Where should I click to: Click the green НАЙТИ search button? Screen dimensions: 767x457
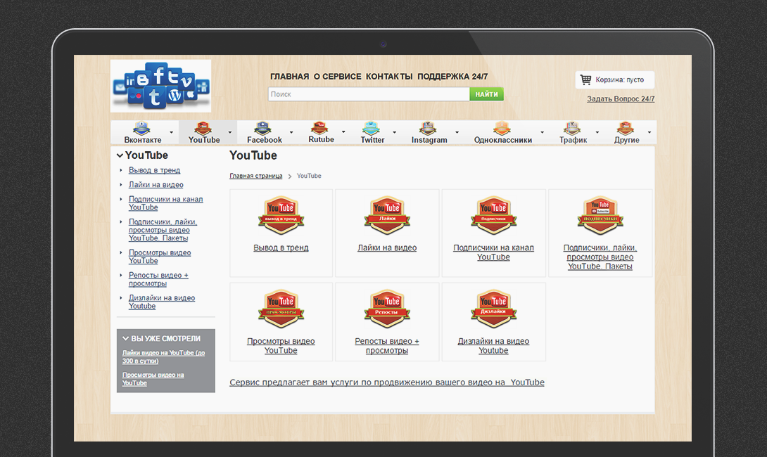(x=487, y=94)
